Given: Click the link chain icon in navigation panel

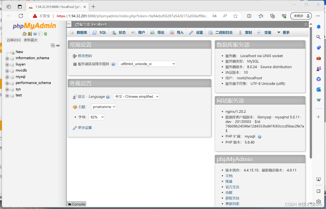Looking at the screenshot, I should coord(58,45).
